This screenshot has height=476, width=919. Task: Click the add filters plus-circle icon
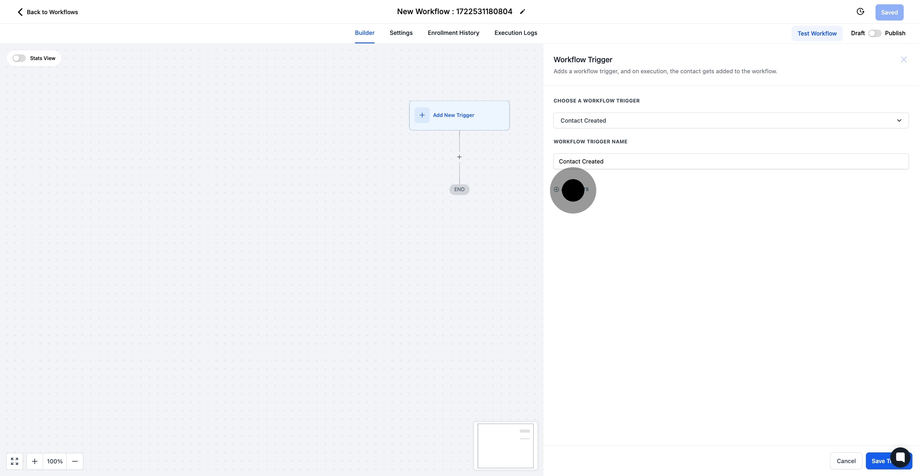pos(556,190)
